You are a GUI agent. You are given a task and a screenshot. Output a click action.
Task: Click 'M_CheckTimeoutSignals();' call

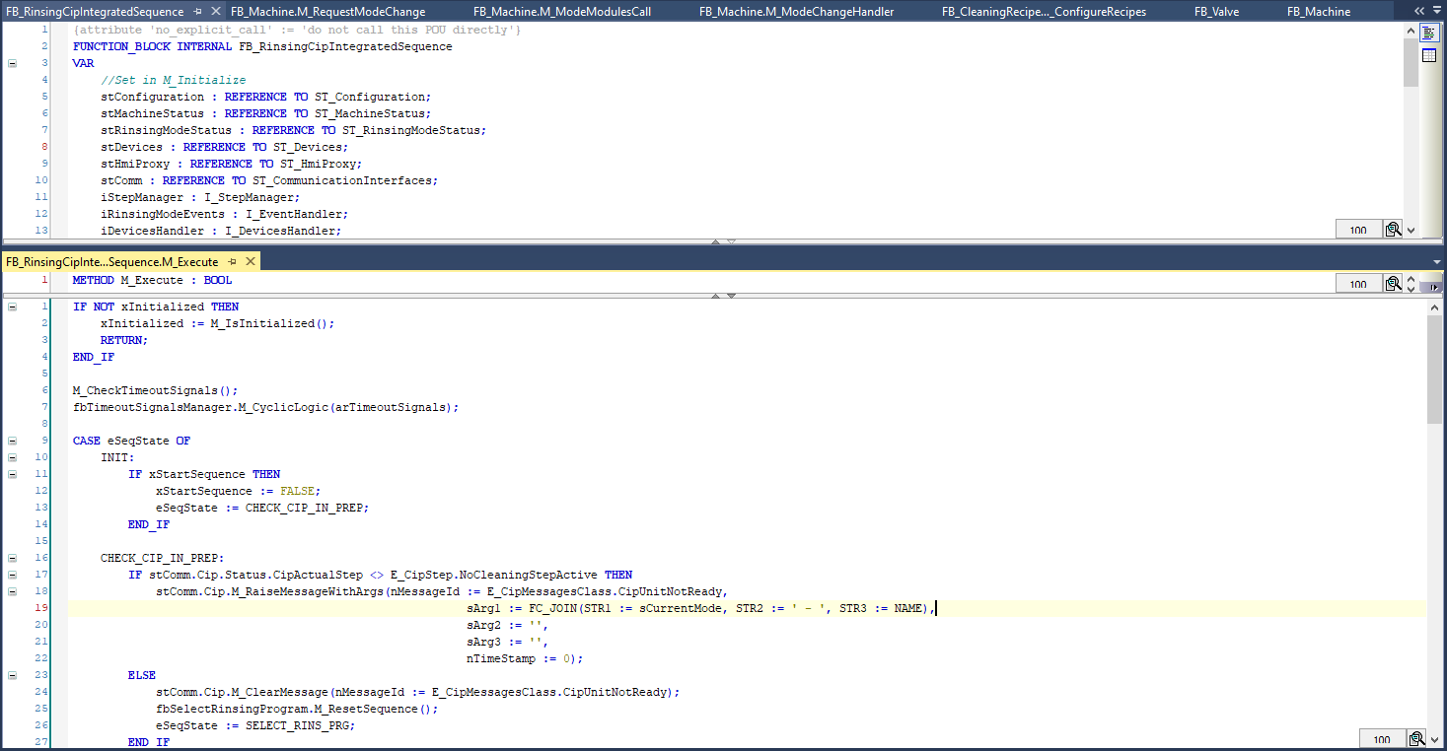point(156,390)
